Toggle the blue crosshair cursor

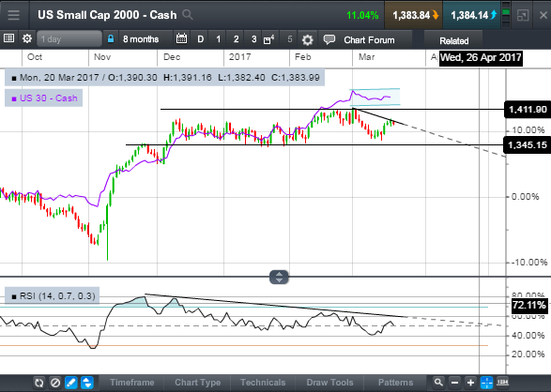486,383
